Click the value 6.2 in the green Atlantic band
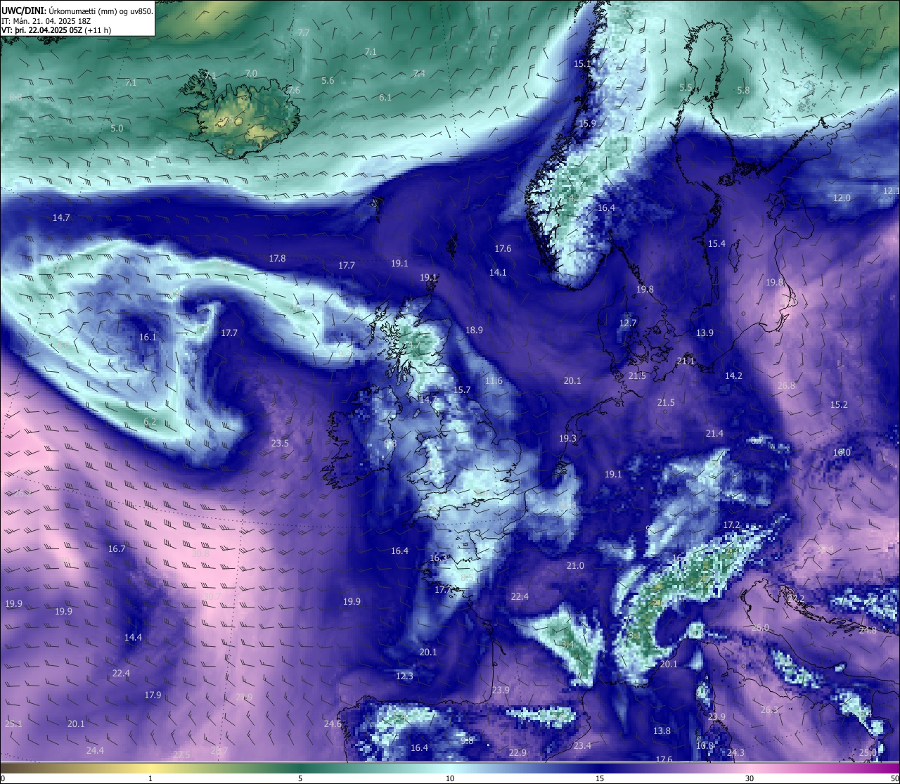 [150, 421]
